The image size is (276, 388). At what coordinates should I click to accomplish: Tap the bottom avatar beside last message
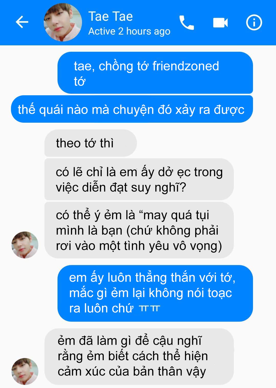pyautogui.click(x=25, y=371)
